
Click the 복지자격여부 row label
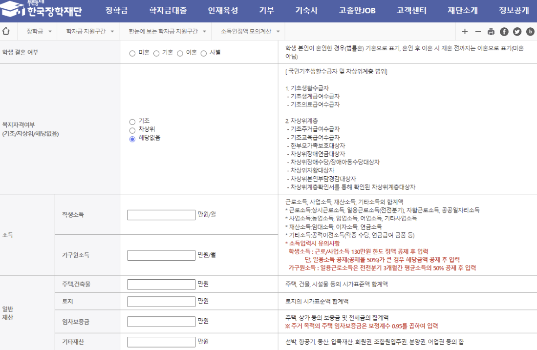click(30, 129)
